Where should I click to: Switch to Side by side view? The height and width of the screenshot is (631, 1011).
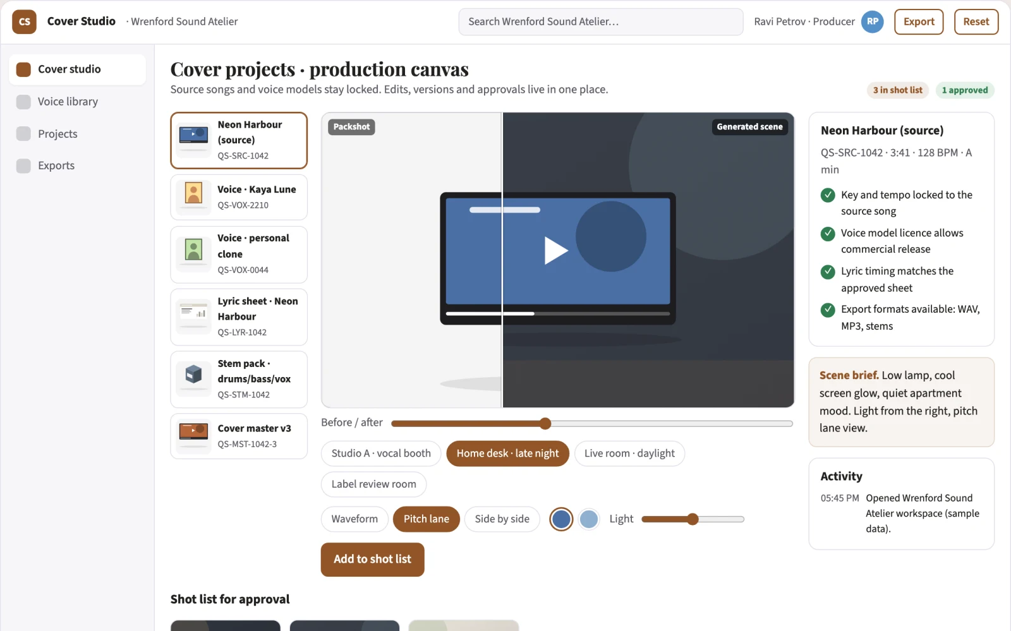(502, 519)
